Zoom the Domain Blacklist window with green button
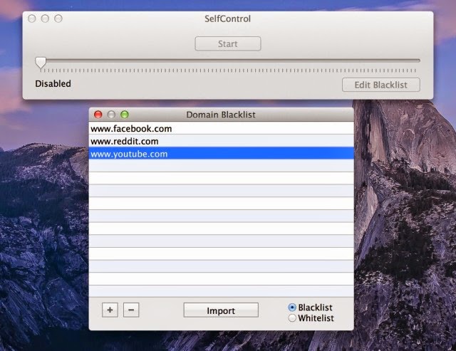Viewport: 456px width, 351px height. coord(125,115)
